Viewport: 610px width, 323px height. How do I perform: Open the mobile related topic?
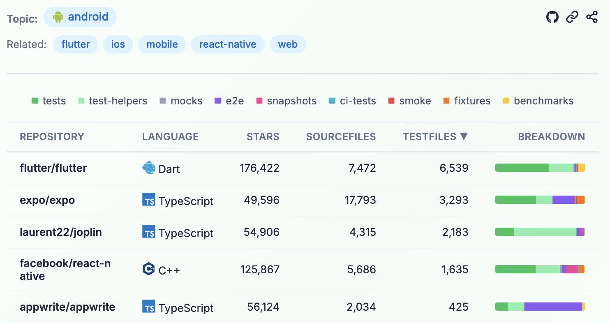(162, 44)
